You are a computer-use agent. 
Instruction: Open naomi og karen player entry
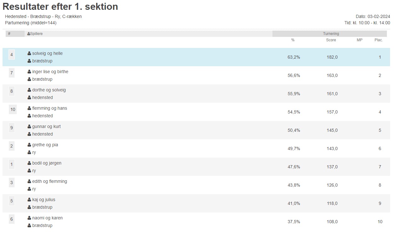point(47,218)
